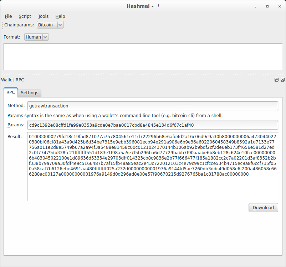286x267 pixels.
Task: Expand the Bitcoin chain selector arrow
Action: click(x=60, y=25)
